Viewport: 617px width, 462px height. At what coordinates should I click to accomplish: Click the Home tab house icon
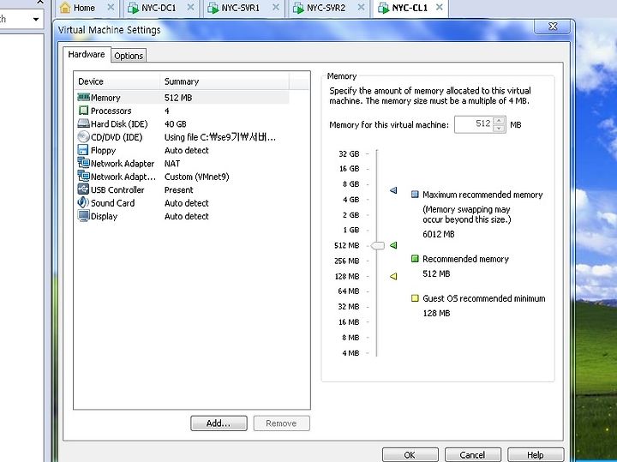(x=65, y=8)
